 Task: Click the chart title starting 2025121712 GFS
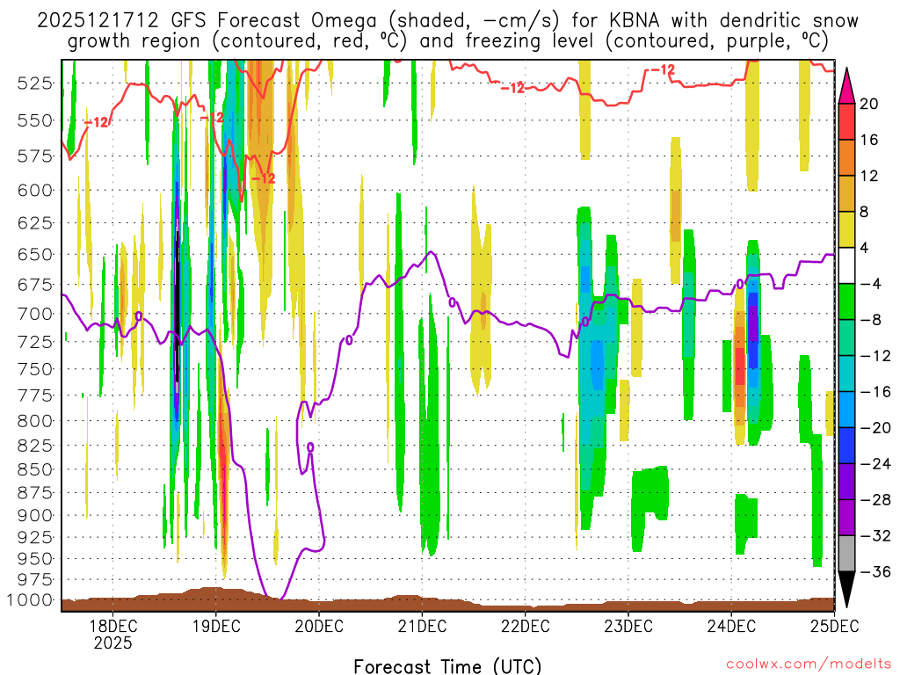pos(447,21)
